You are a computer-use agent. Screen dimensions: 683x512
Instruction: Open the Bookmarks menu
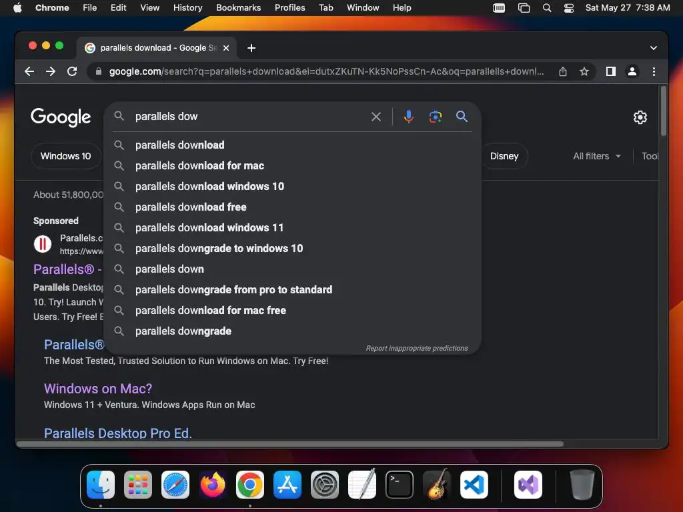coord(238,8)
